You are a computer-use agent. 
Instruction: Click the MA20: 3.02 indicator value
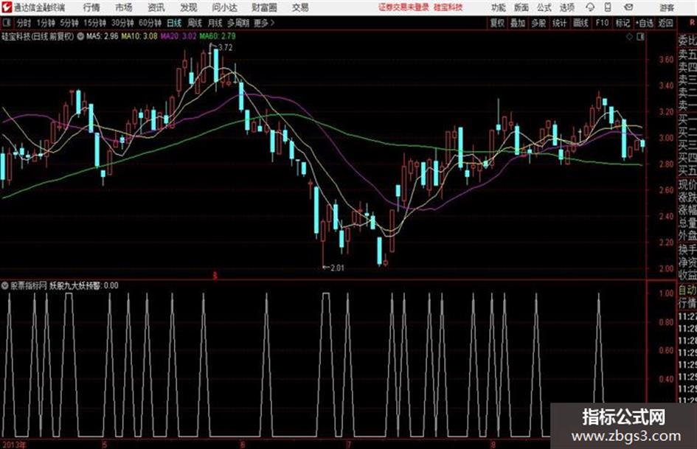178,36
